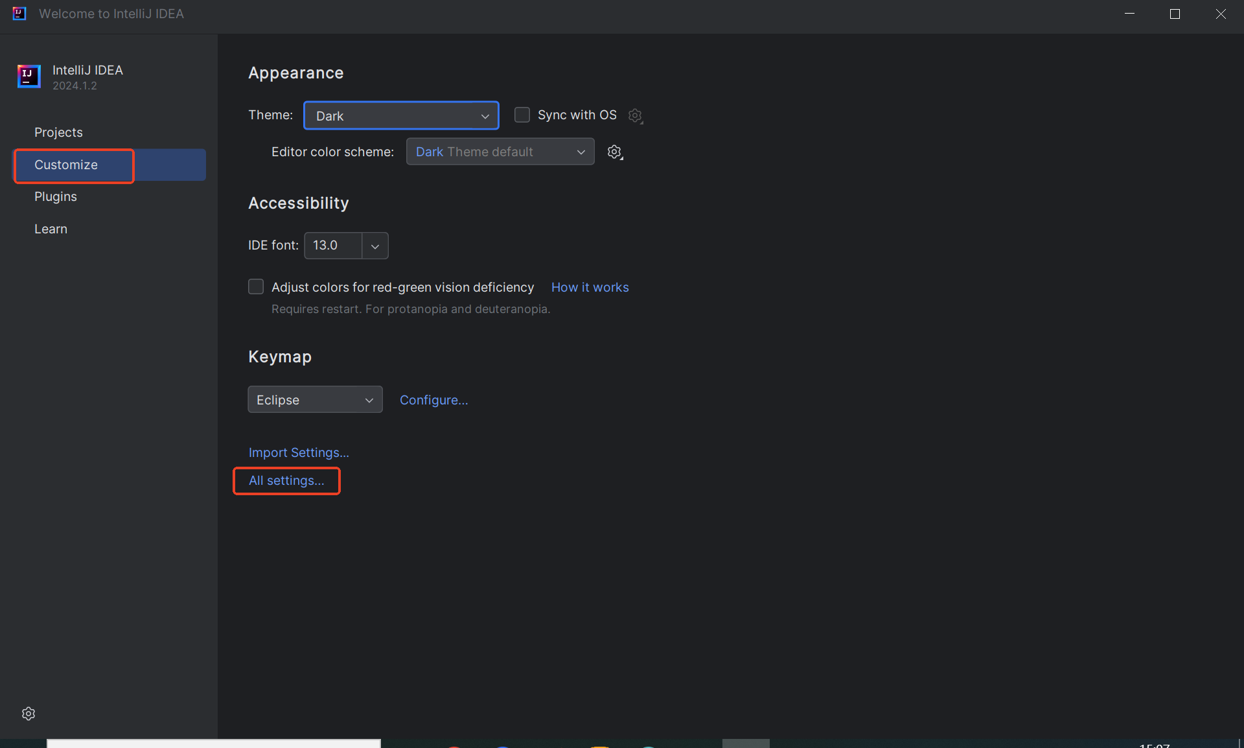Image resolution: width=1244 pixels, height=748 pixels.
Task: Switch to the Projects tab
Action: (58, 132)
